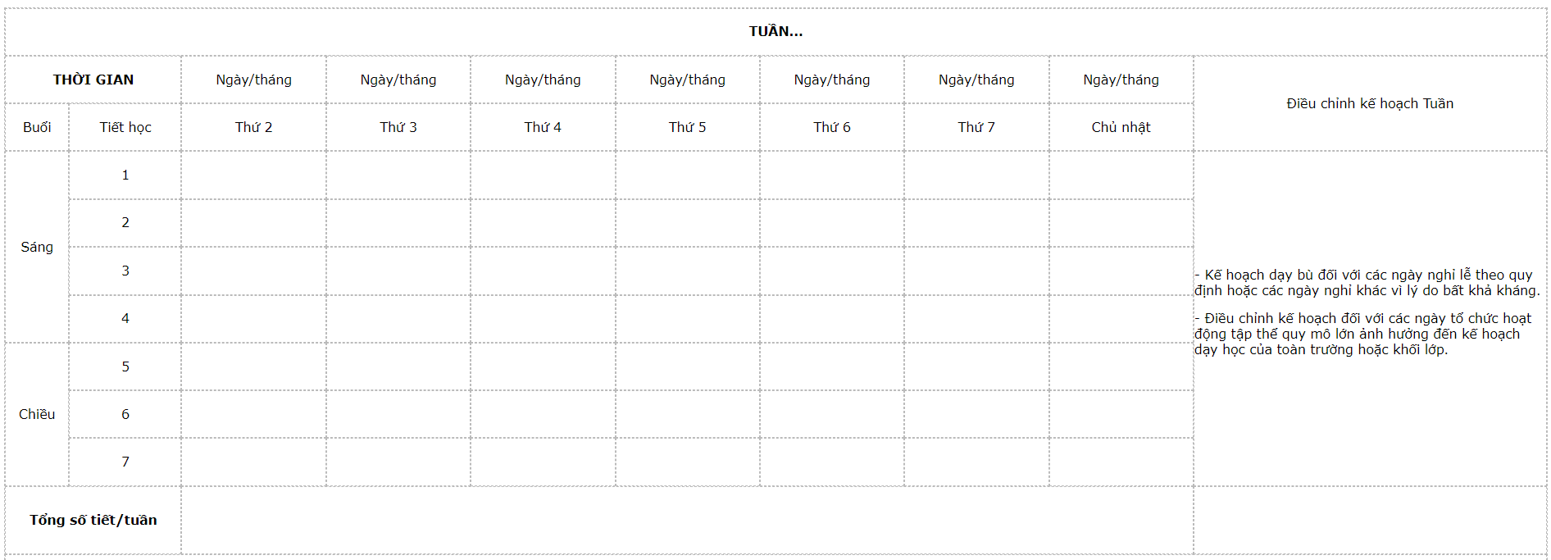Click the Thứ 5 column header
This screenshot has height=560, width=1551.
tap(687, 127)
